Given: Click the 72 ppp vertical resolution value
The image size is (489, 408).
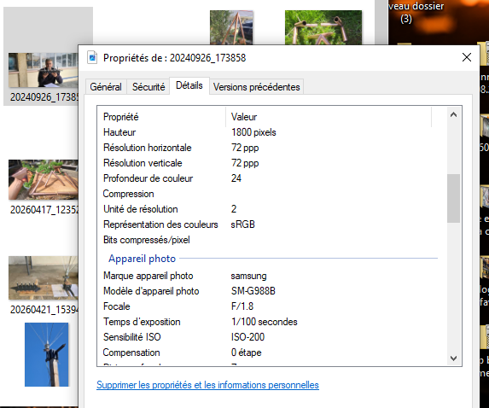Looking at the screenshot, I should coord(245,163).
